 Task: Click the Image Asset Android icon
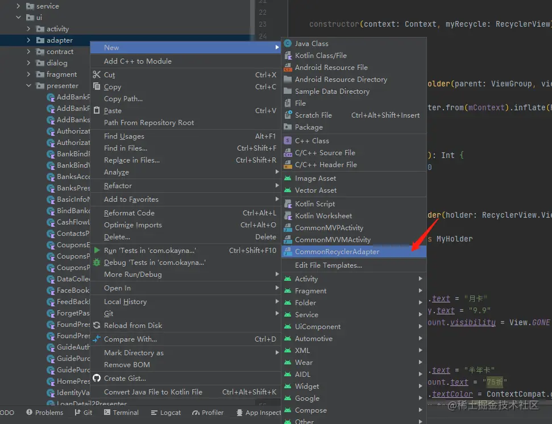point(288,178)
